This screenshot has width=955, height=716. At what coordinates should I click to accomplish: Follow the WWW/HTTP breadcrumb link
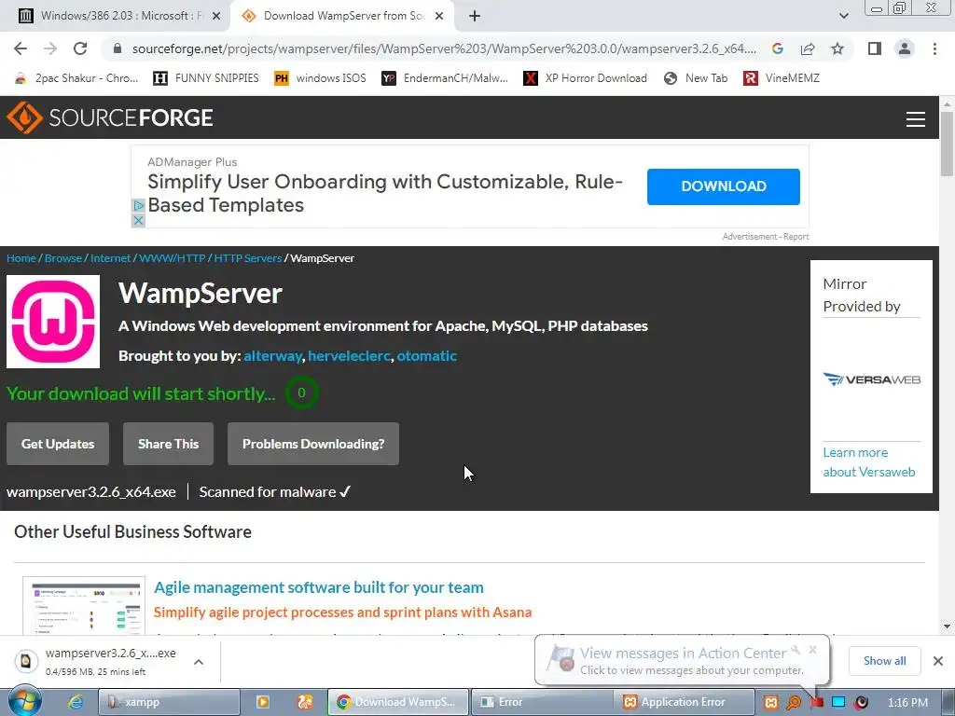[173, 258]
